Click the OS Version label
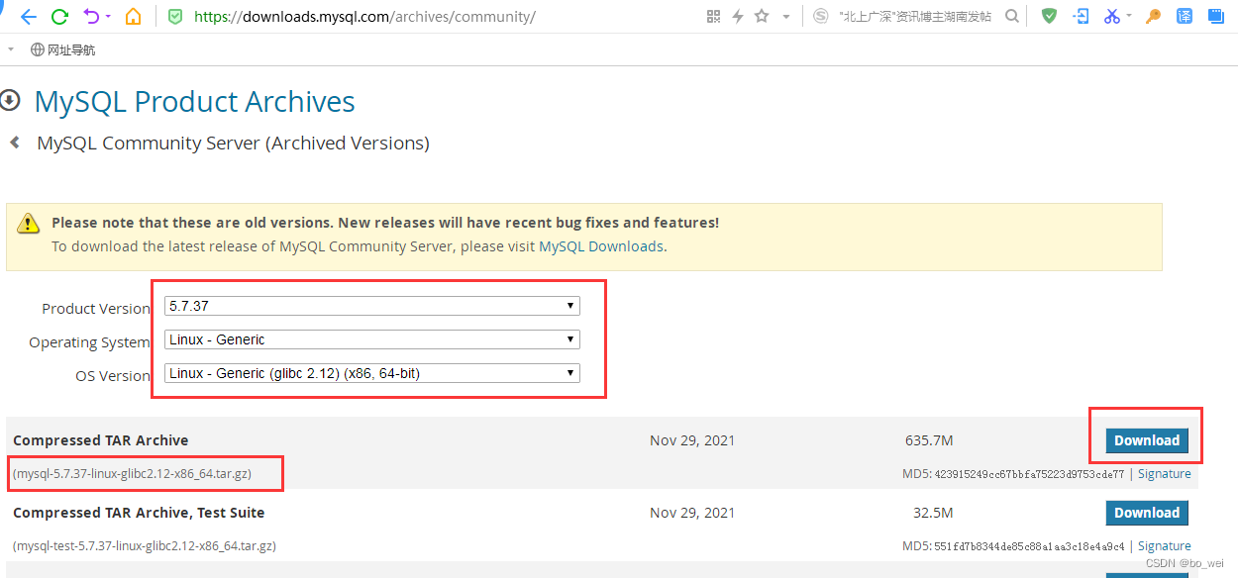1238x578 pixels. point(113,376)
